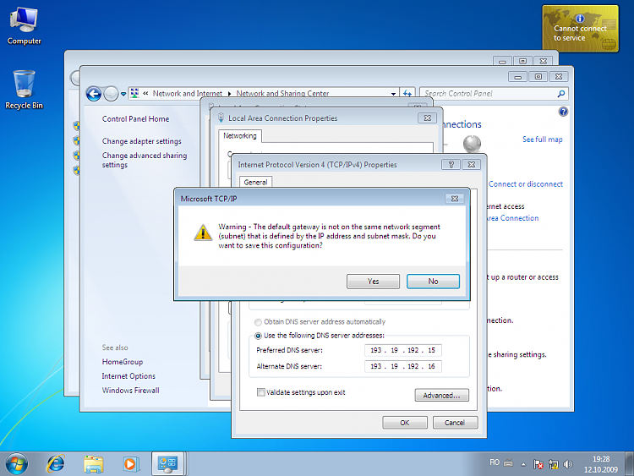
Task: Open Control Panel Home link
Action: pos(135,119)
